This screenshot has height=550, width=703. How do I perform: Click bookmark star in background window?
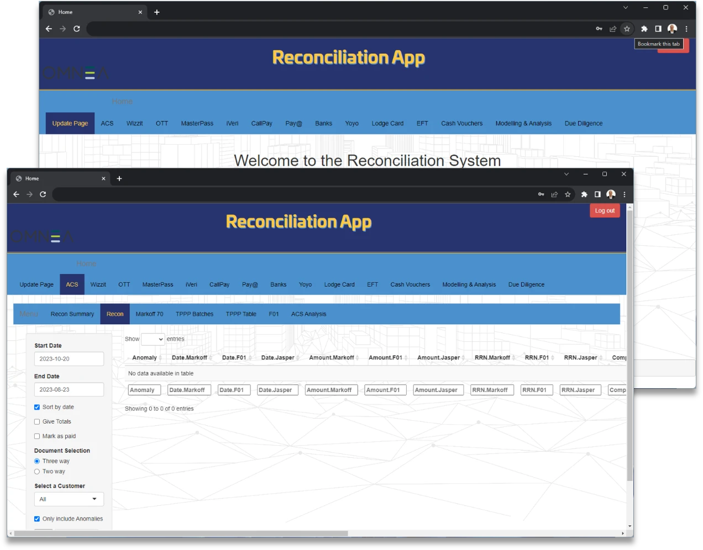[627, 29]
